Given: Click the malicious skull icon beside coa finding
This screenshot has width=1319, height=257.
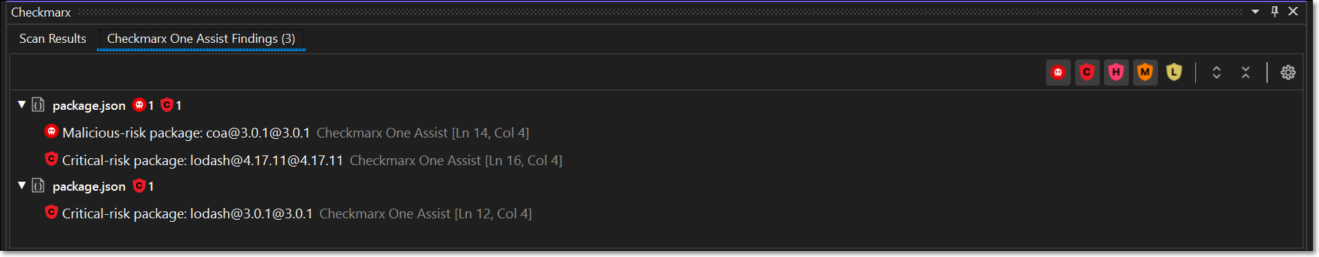Looking at the screenshot, I should click(x=51, y=131).
